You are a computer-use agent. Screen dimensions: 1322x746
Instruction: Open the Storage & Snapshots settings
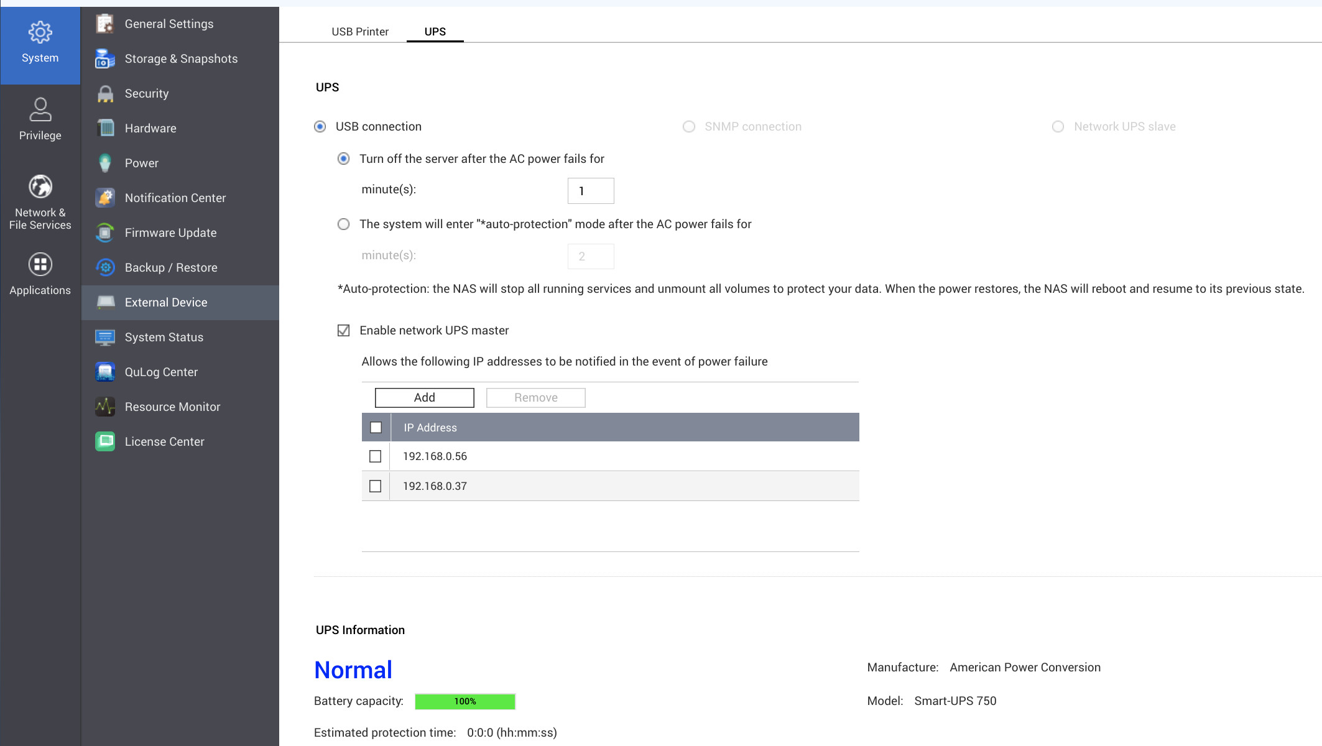click(181, 58)
